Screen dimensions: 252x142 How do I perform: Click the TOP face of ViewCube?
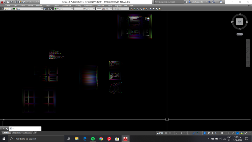click(240, 22)
